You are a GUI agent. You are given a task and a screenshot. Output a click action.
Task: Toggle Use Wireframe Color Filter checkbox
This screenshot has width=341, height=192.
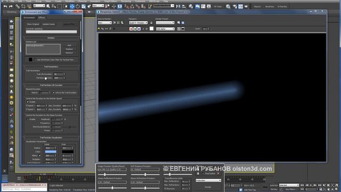point(35,59)
